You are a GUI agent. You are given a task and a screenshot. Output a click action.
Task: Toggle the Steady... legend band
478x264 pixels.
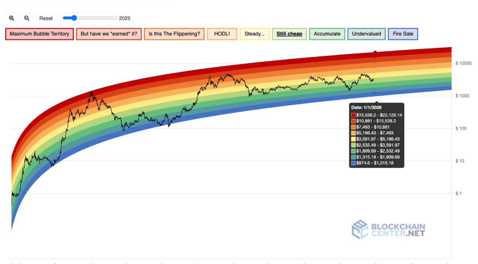(x=254, y=34)
